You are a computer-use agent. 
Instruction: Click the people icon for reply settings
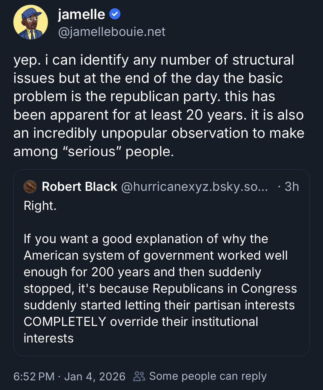[139, 376]
